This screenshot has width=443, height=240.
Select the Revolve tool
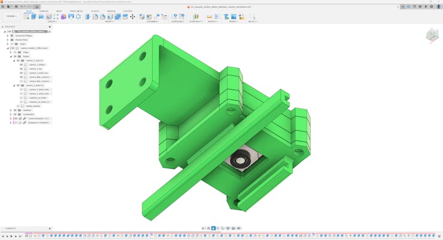click(x=41, y=17)
